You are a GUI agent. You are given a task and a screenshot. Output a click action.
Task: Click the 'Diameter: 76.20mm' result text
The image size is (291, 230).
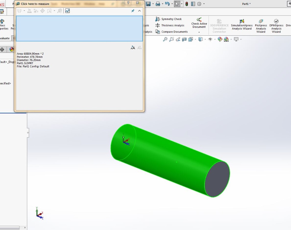pyautogui.click(x=29, y=60)
